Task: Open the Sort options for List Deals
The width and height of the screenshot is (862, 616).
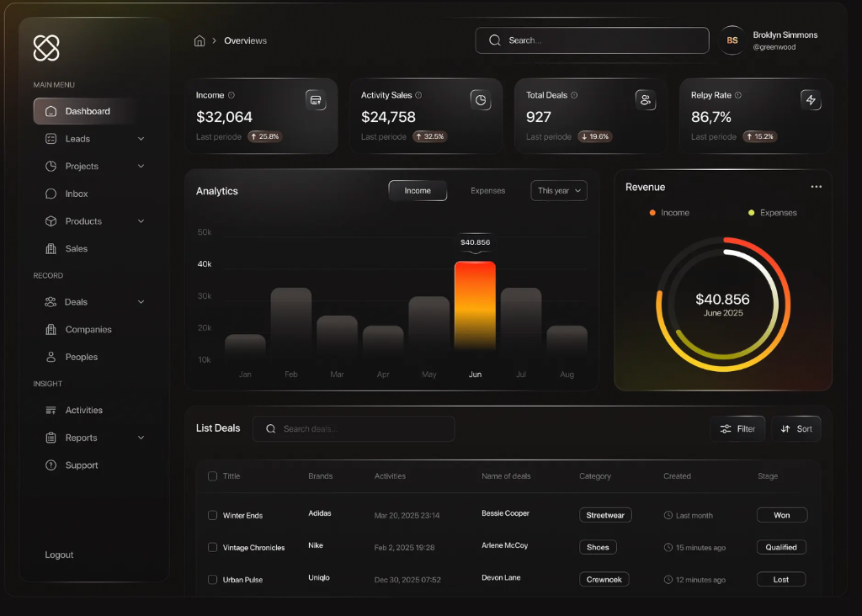Action: [796, 428]
